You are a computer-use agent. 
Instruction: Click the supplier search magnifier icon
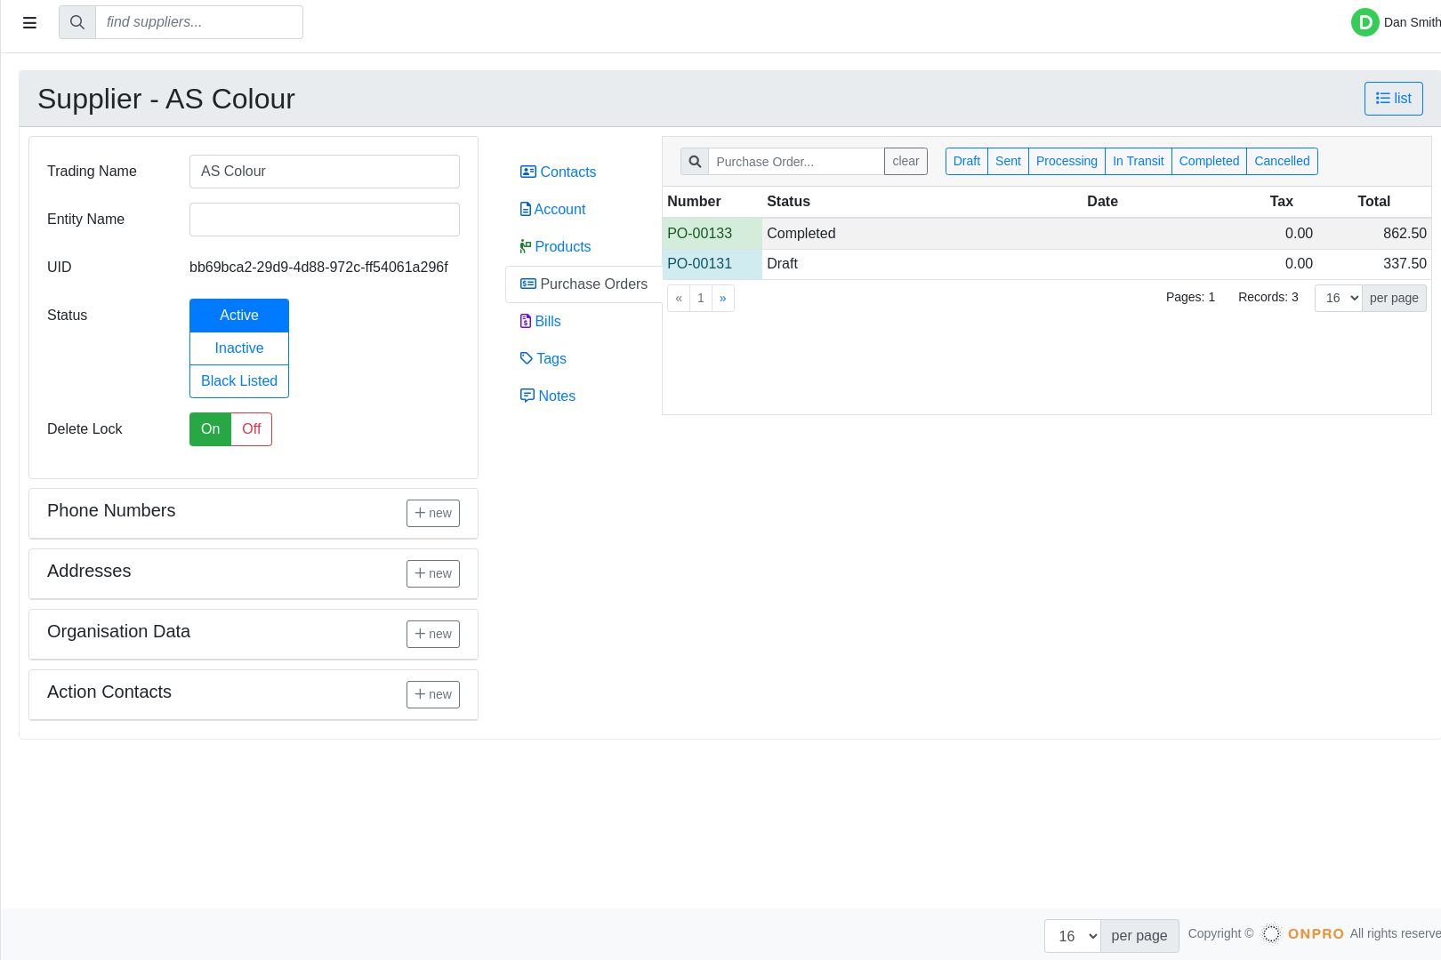click(x=77, y=22)
